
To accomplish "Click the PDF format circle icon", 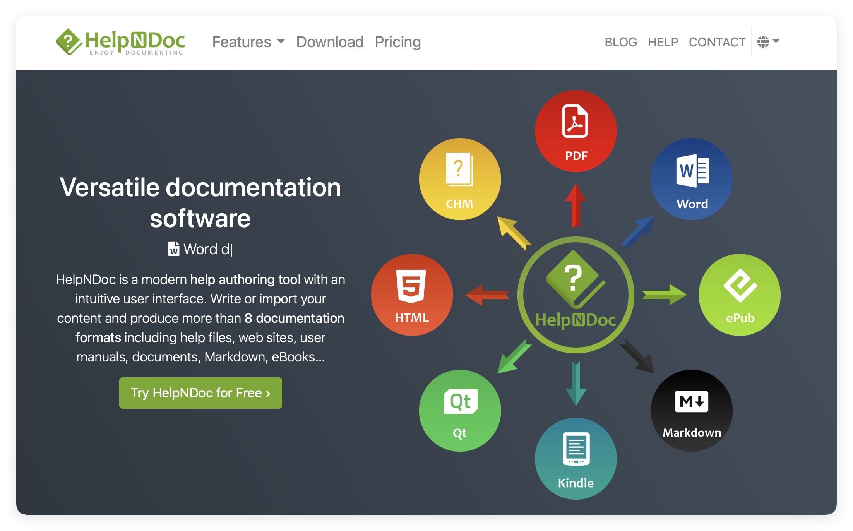I will (576, 131).
